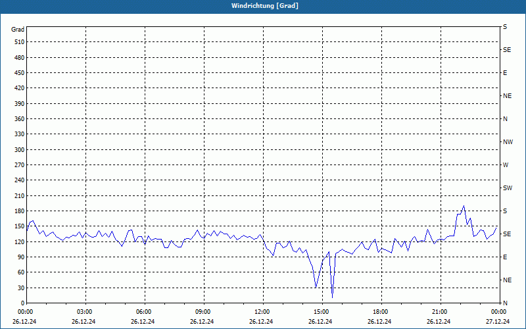
Task: Pick the 240 y-axis label
Action: coord(20,180)
